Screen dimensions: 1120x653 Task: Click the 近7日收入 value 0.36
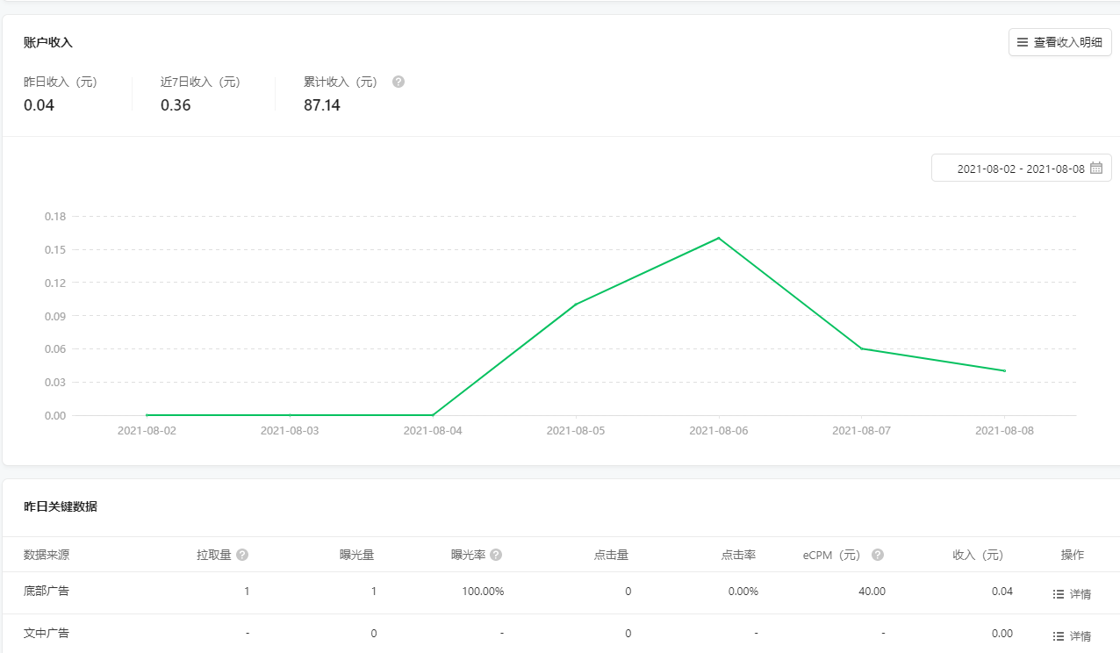[x=176, y=105]
